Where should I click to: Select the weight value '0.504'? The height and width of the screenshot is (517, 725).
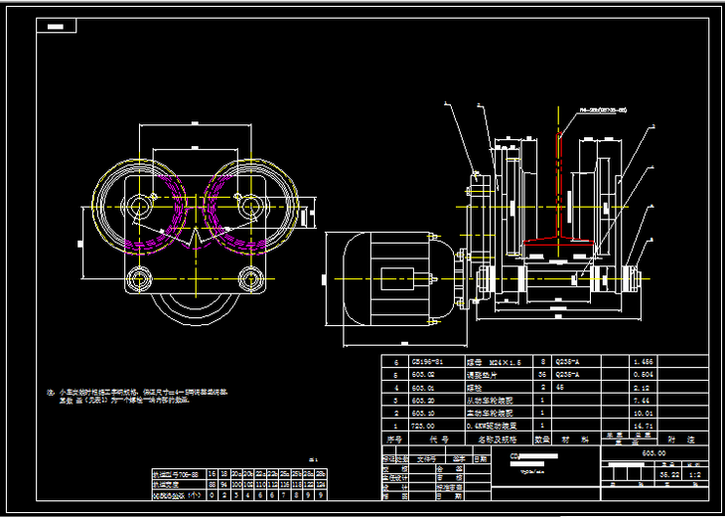coord(645,375)
